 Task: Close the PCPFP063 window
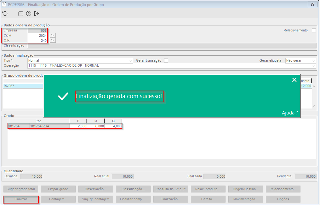(x=312, y=4)
